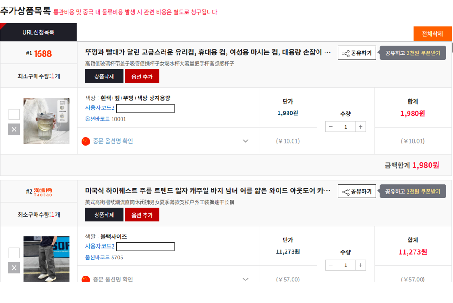Image resolution: width=453 pixels, height=303 pixels.
Task: Click the 사용자코드2 input field for item #1
Action: click(145, 108)
